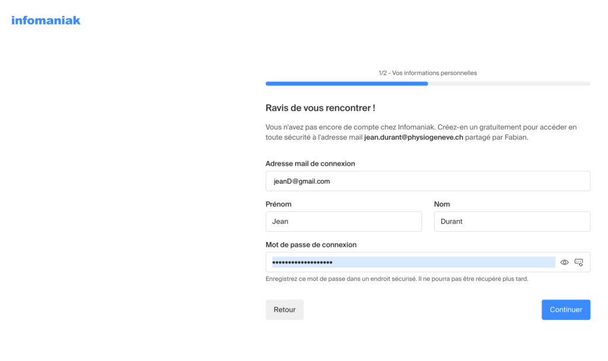Select the Nom field containing Durant
This screenshot has height=361, width=608.
(x=512, y=222)
